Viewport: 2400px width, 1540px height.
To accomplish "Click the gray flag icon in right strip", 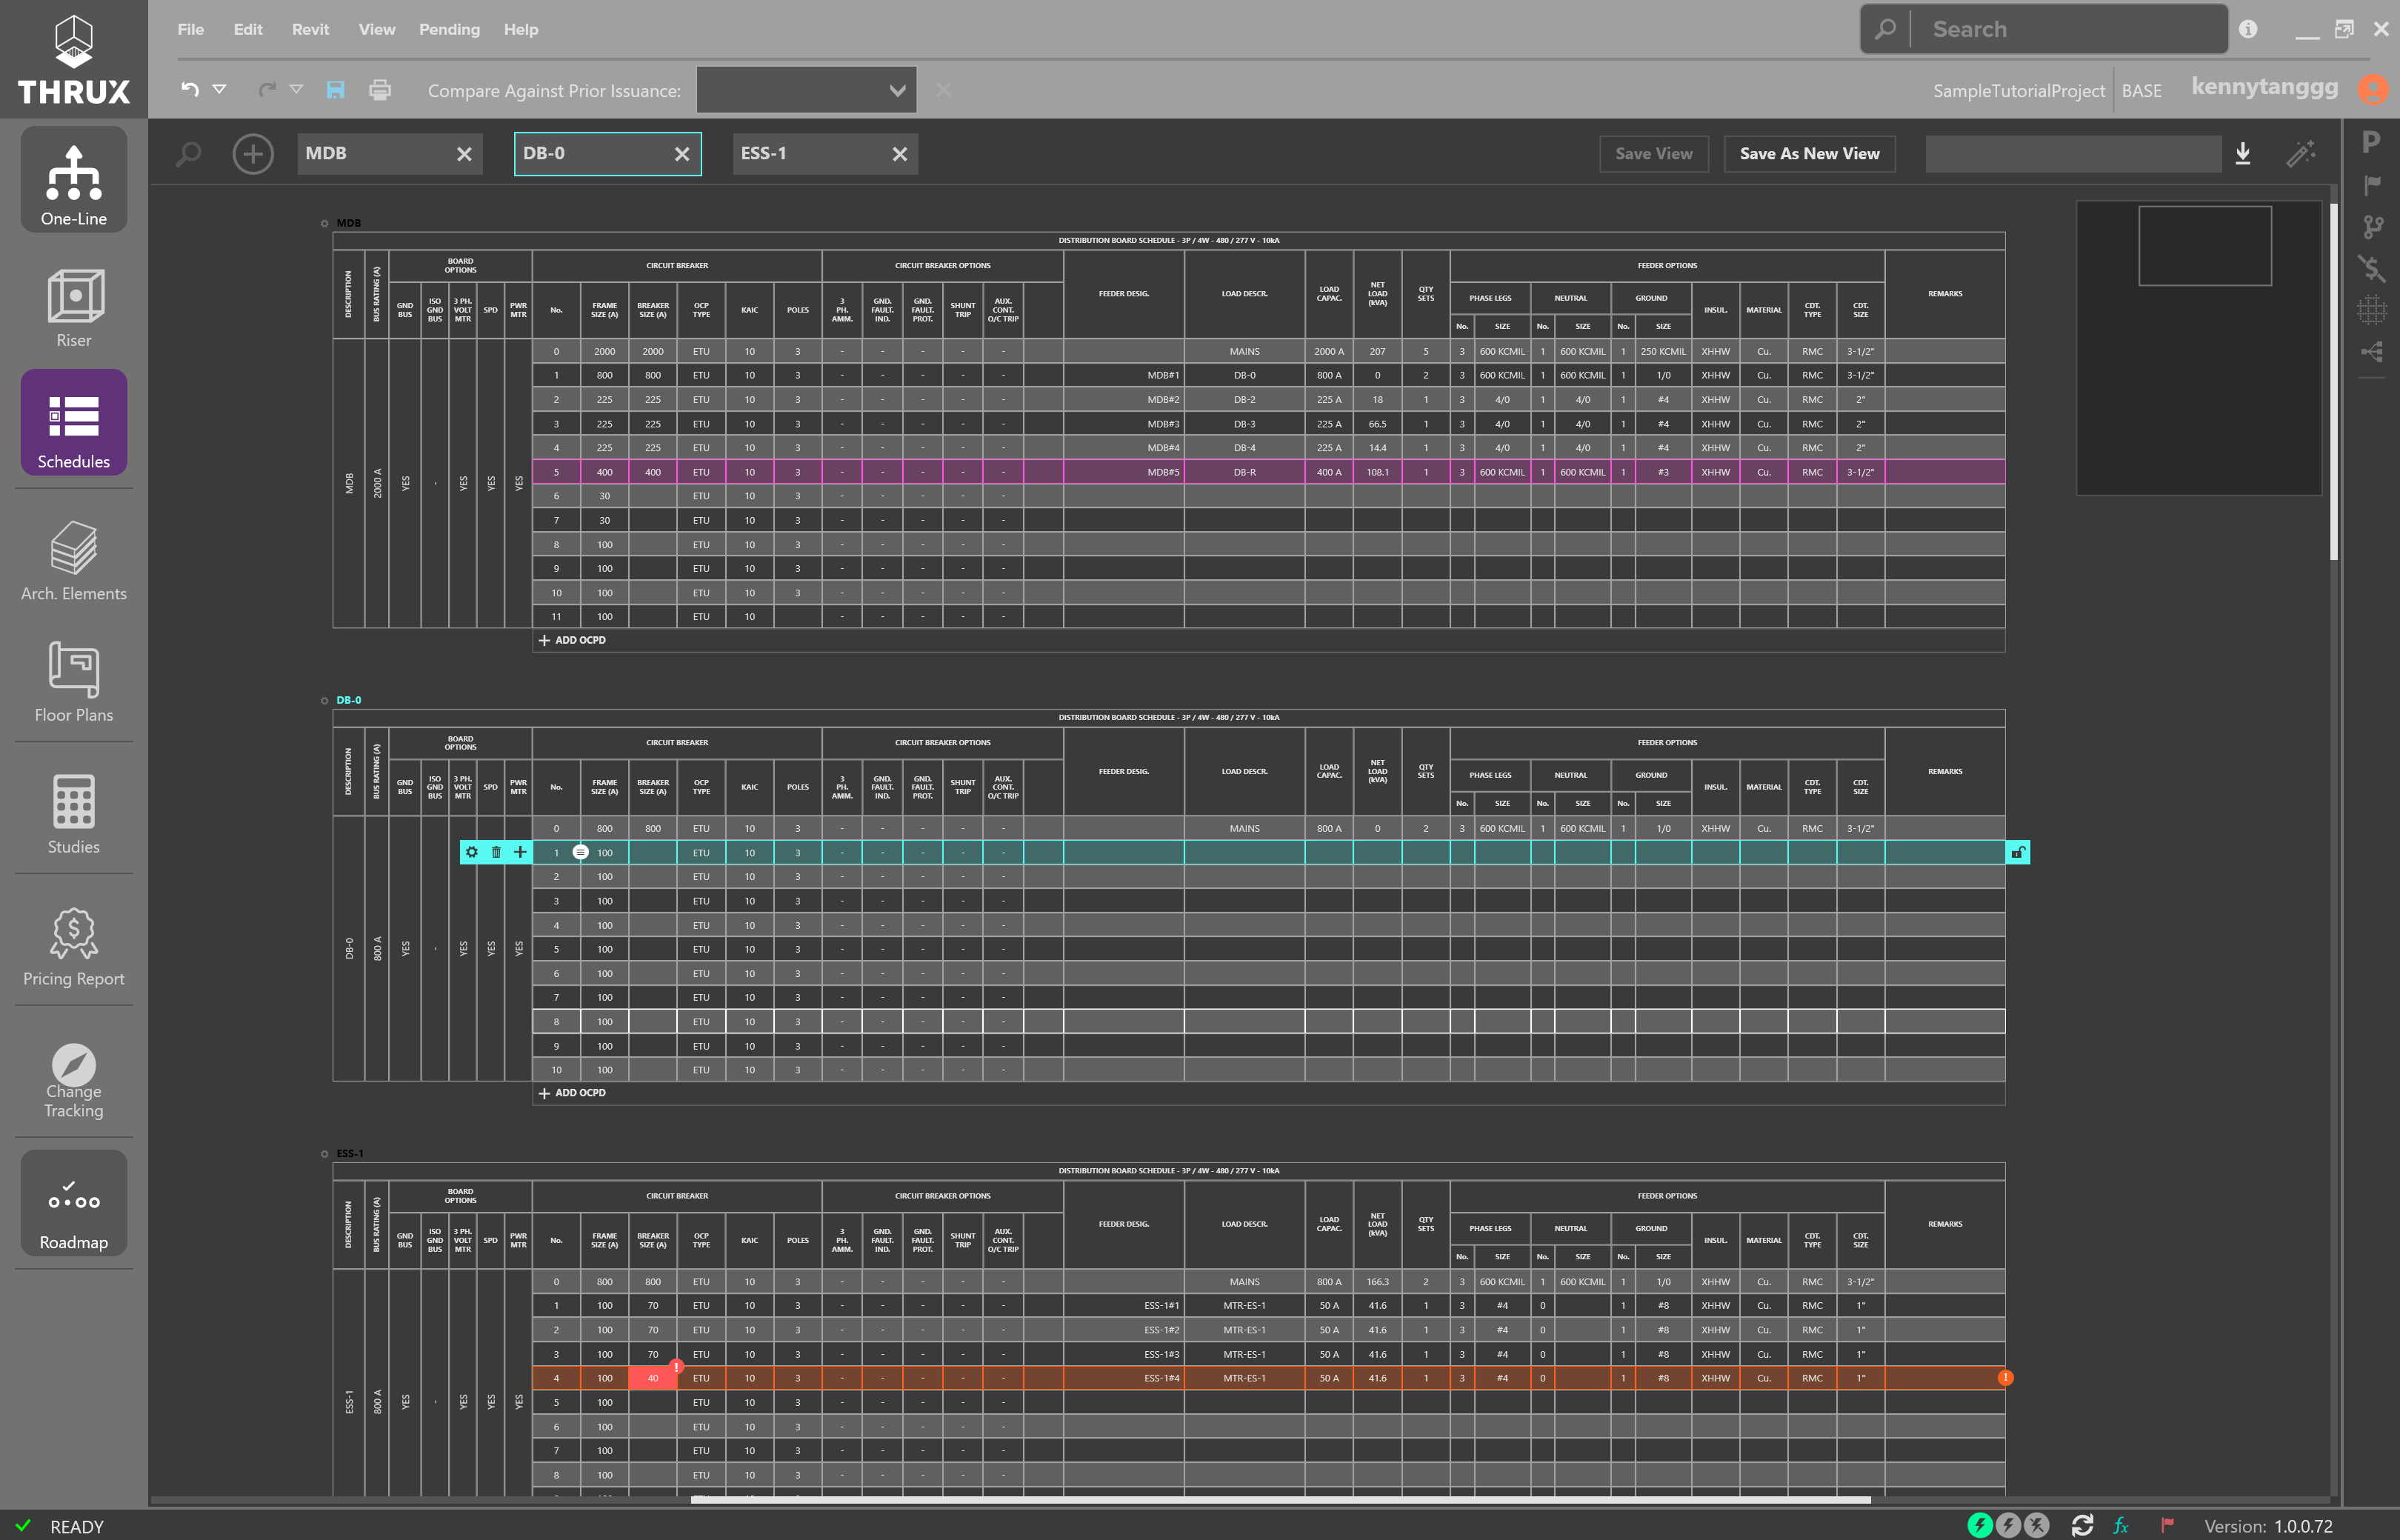I will point(2372,185).
